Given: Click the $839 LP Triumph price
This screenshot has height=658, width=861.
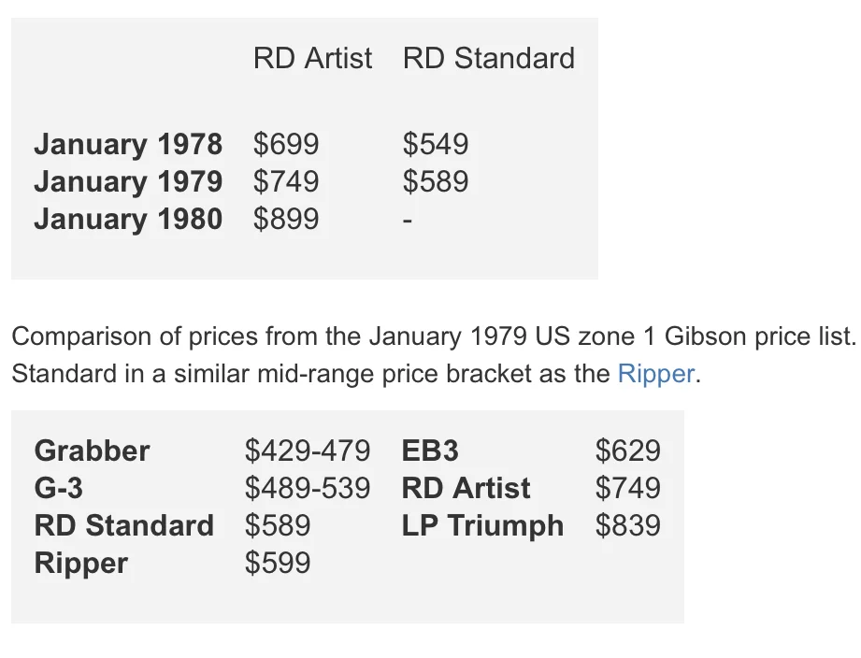Looking at the screenshot, I should (628, 526).
